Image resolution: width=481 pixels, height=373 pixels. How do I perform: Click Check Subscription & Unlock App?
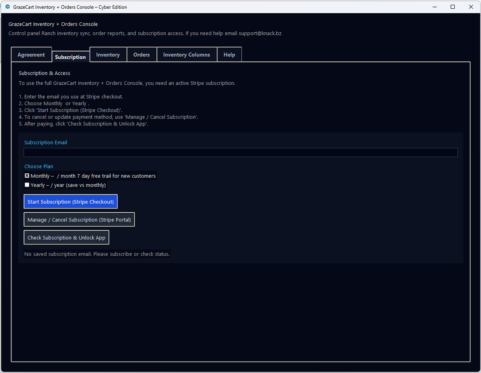(x=66, y=237)
